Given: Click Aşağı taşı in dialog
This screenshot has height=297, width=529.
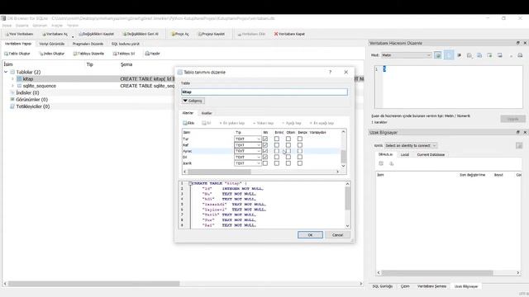Looking at the screenshot, I should [292, 123].
